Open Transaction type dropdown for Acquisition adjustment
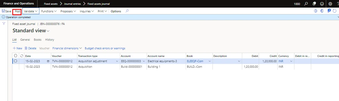 117,61
